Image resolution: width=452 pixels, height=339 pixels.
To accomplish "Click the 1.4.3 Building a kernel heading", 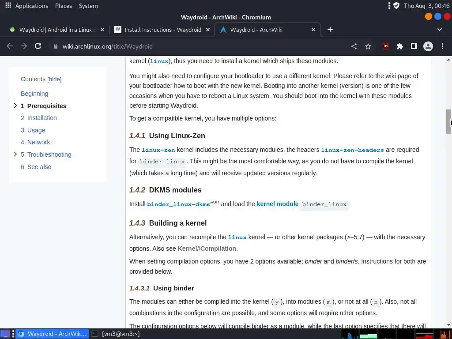I will [x=168, y=223].
